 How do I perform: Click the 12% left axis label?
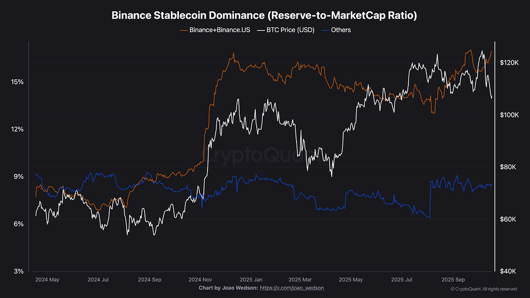point(17,129)
